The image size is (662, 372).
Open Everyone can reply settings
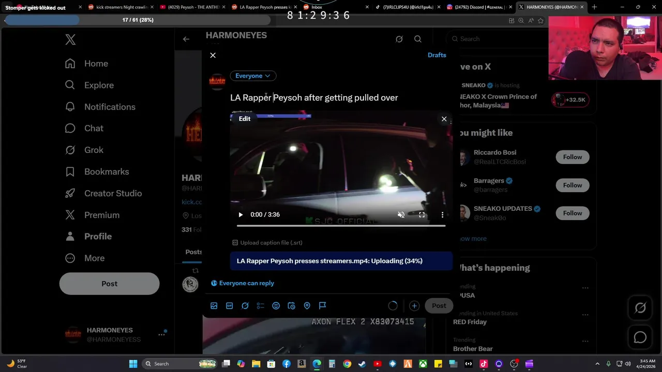pos(243,283)
